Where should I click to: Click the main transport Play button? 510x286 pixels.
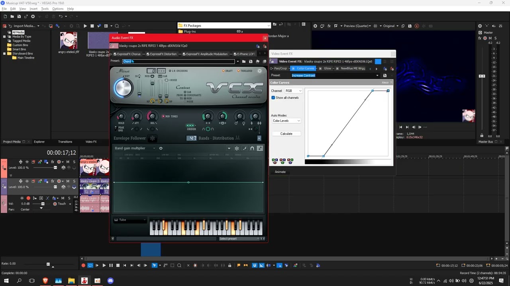coord(104,265)
